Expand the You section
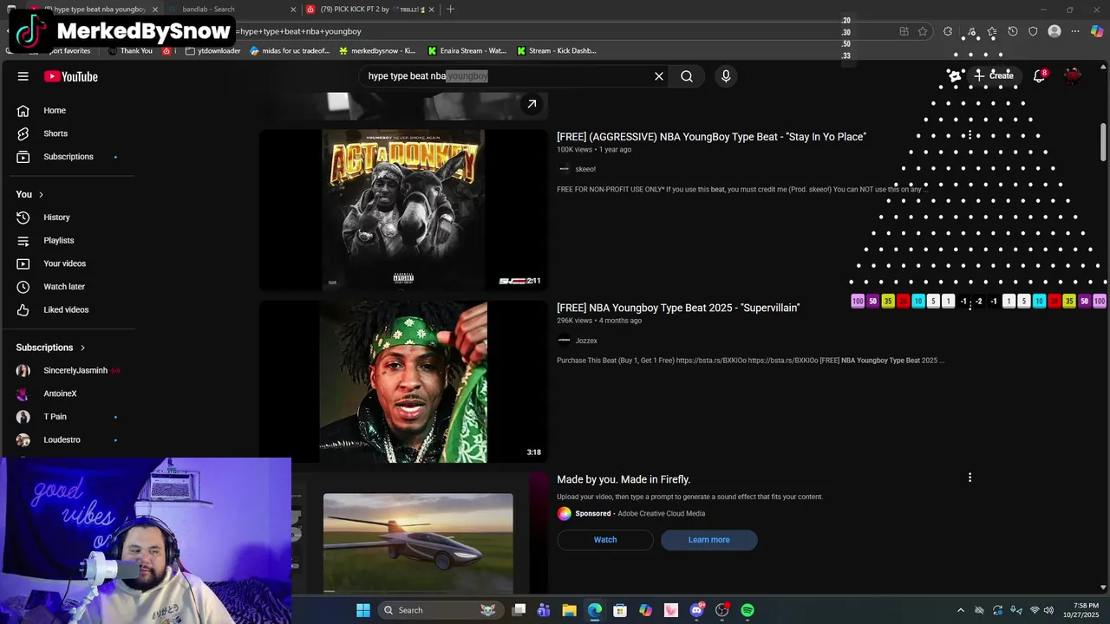 tap(29, 194)
